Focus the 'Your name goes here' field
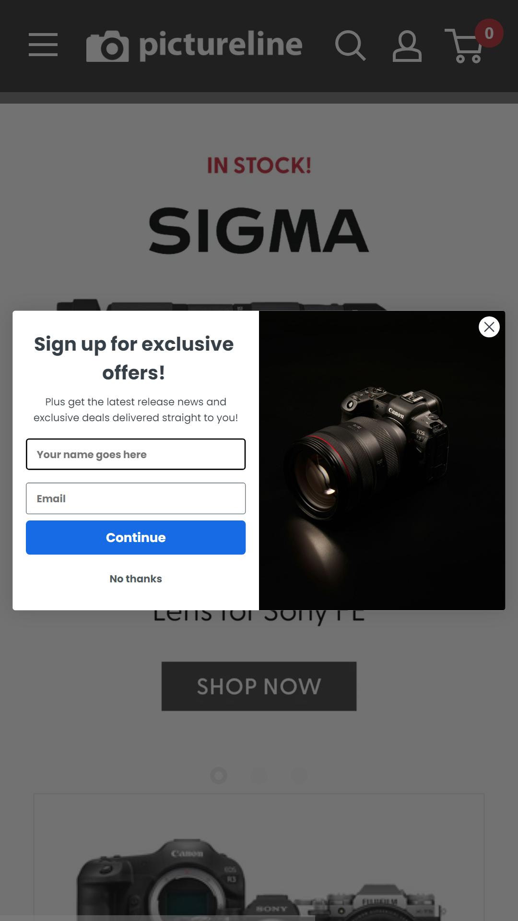Viewport: 518px width, 921px height. pyautogui.click(x=136, y=454)
